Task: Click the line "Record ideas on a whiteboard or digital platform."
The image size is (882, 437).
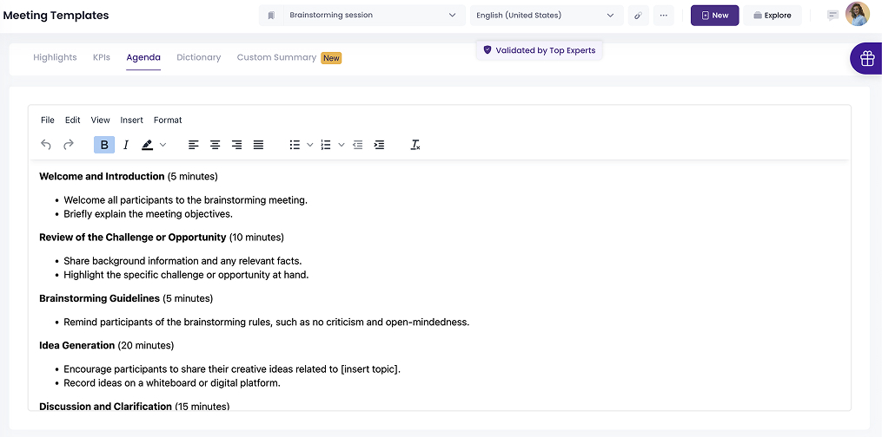Action: pos(172,383)
